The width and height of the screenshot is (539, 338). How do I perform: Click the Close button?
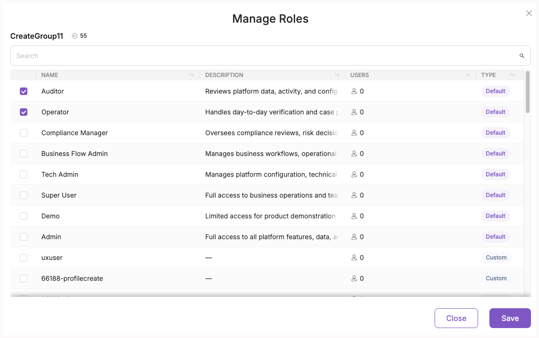pos(456,318)
